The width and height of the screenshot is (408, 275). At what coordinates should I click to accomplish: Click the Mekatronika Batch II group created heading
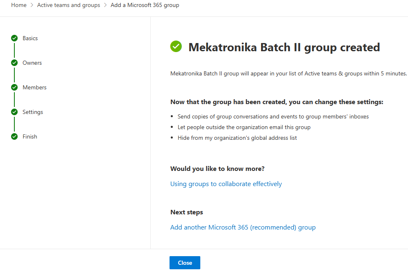[x=284, y=48]
